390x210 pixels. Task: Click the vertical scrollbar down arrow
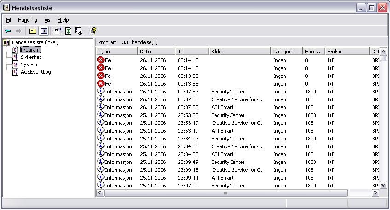383,185
